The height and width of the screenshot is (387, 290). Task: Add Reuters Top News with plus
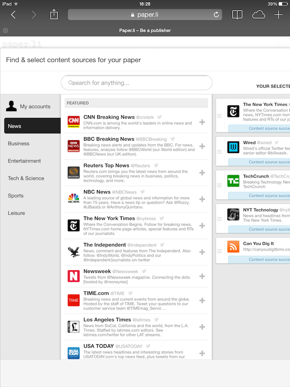(202, 173)
